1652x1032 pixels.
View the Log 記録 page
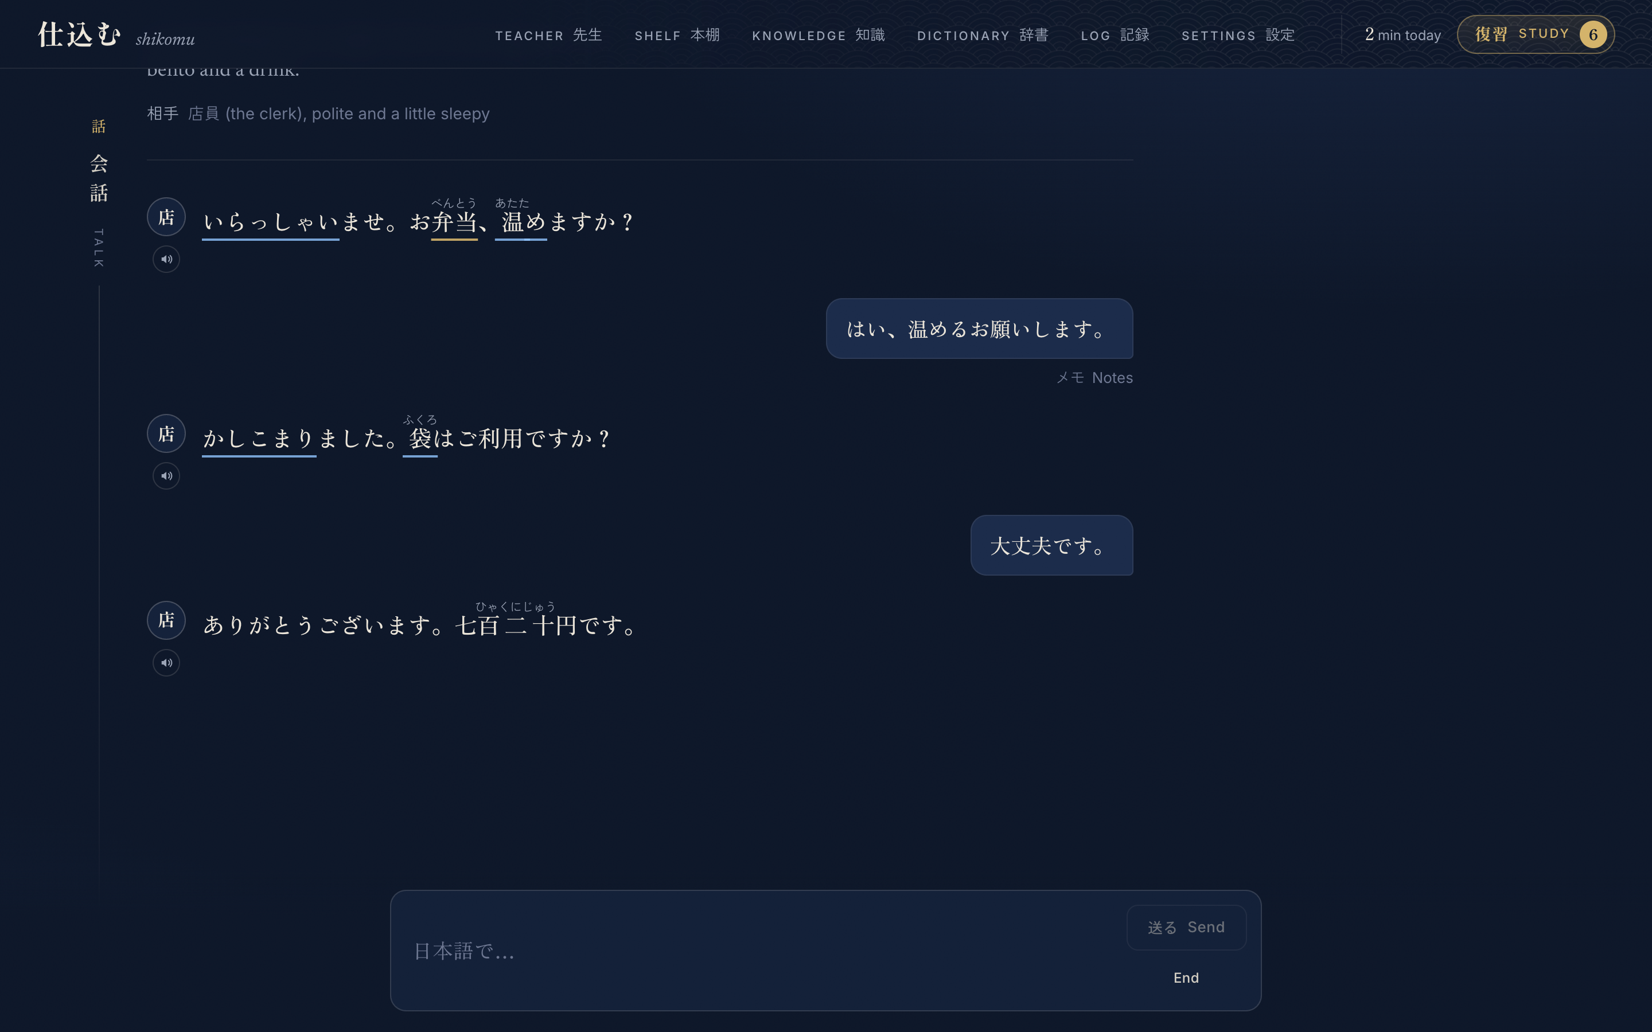click(1115, 35)
